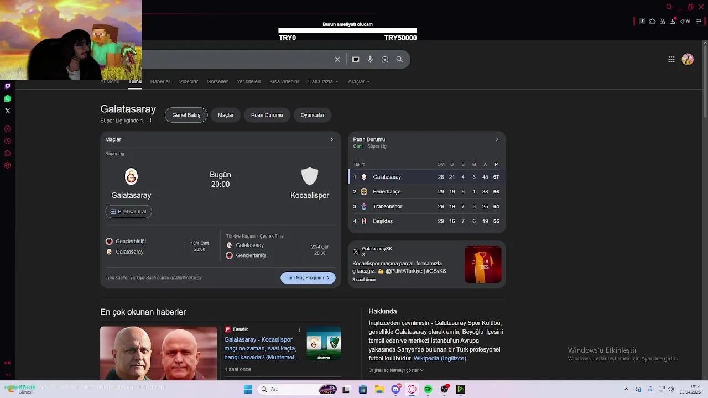Open Google Lens image search icon
708x398 pixels.
click(x=385, y=59)
